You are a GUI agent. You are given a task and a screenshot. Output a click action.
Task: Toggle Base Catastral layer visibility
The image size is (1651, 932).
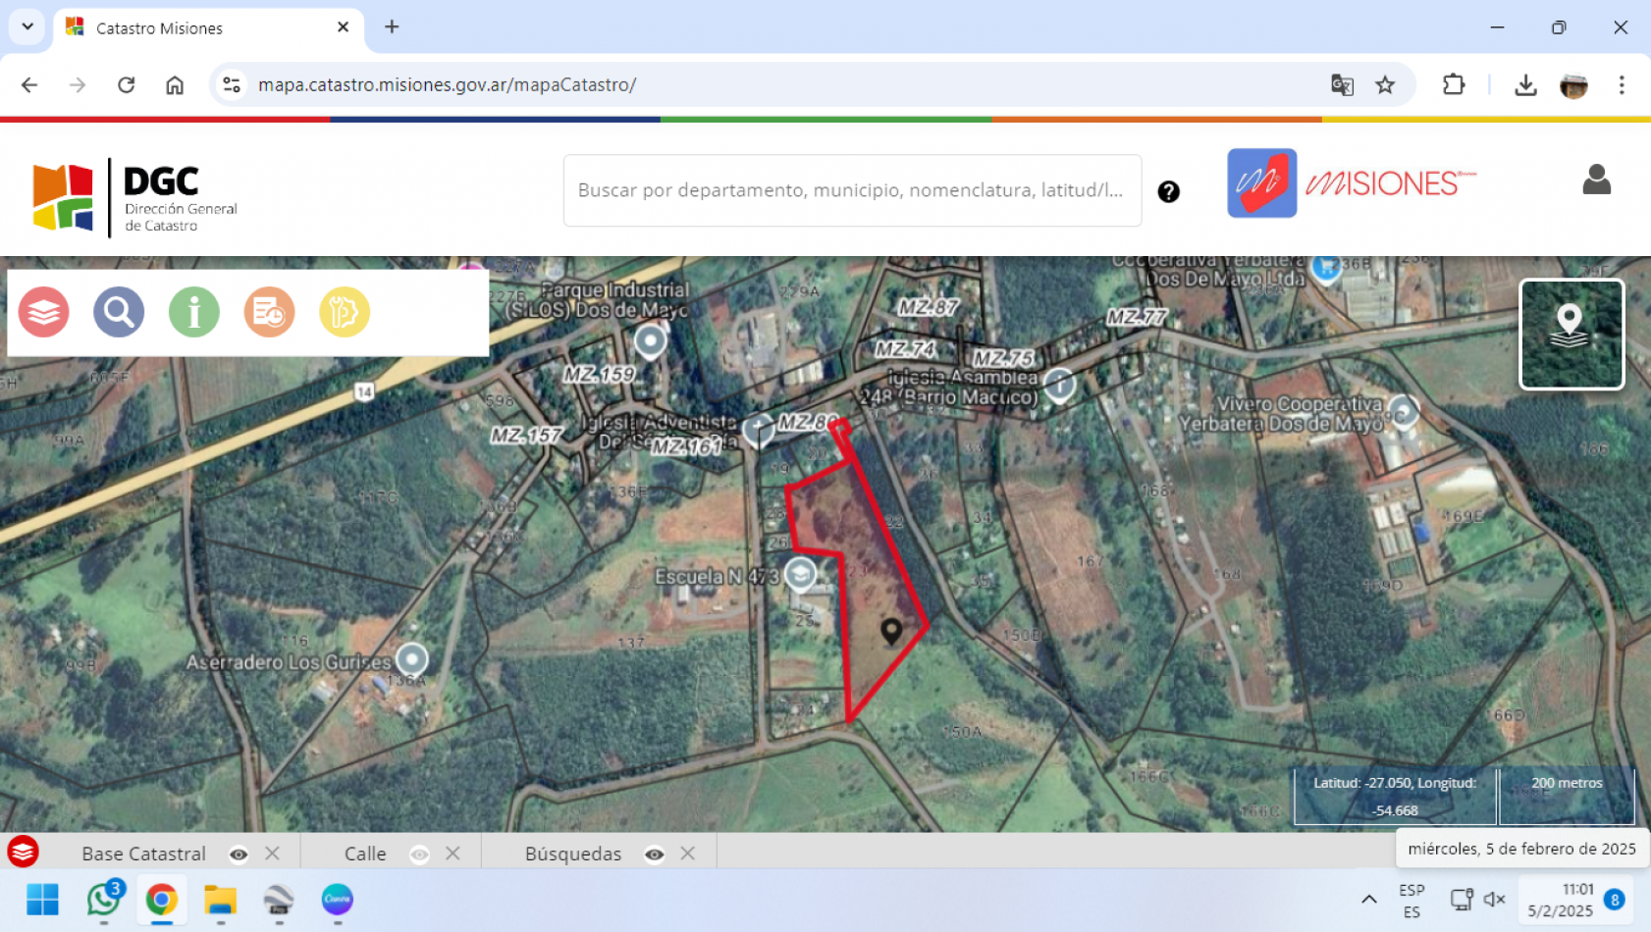point(239,854)
